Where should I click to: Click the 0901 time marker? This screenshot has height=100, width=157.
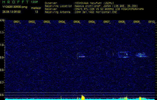[x=16, y=22]
